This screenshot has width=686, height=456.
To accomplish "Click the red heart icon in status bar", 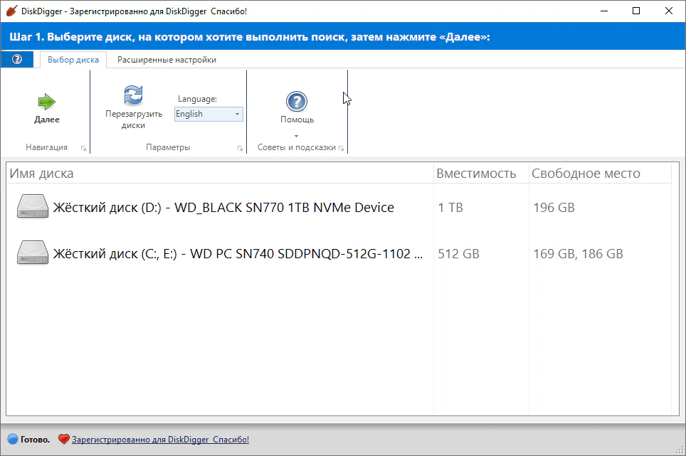I will [x=63, y=440].
